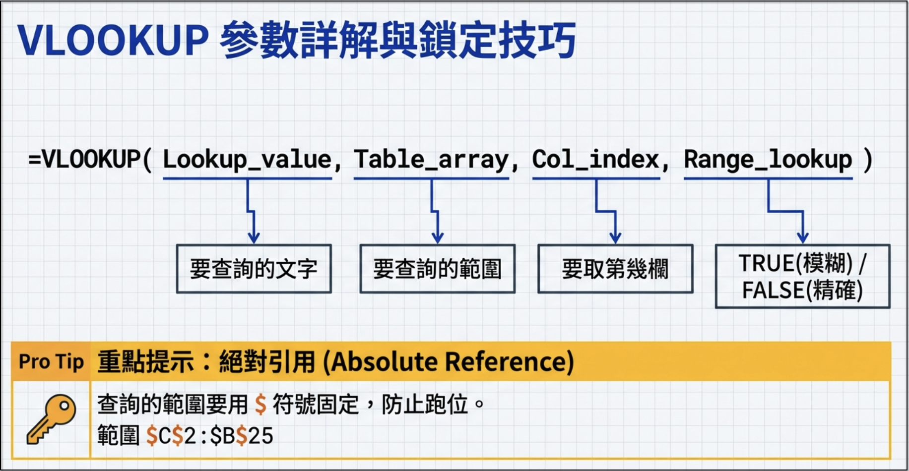909x471 pixels.
Task: Click the Range_lookup parameter text
Action: pyautogui.click(x=768, y=160)
